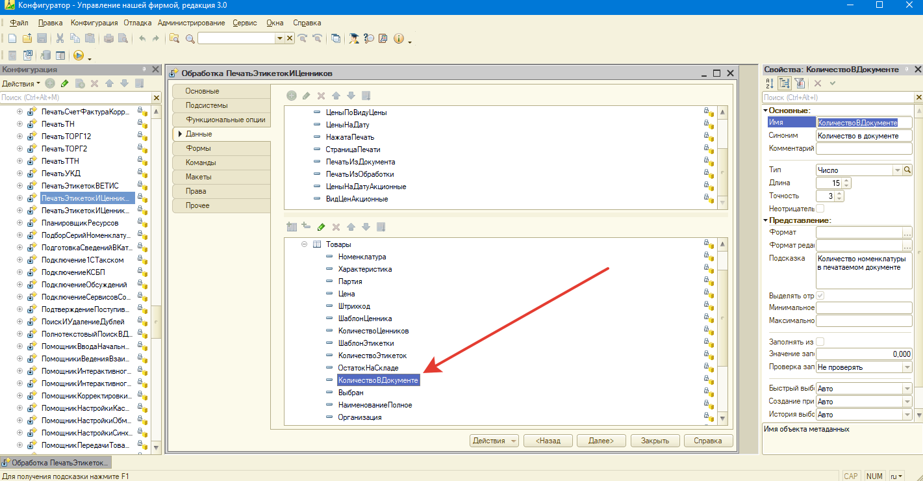Click the Open file folder icon

pos(27,38)
